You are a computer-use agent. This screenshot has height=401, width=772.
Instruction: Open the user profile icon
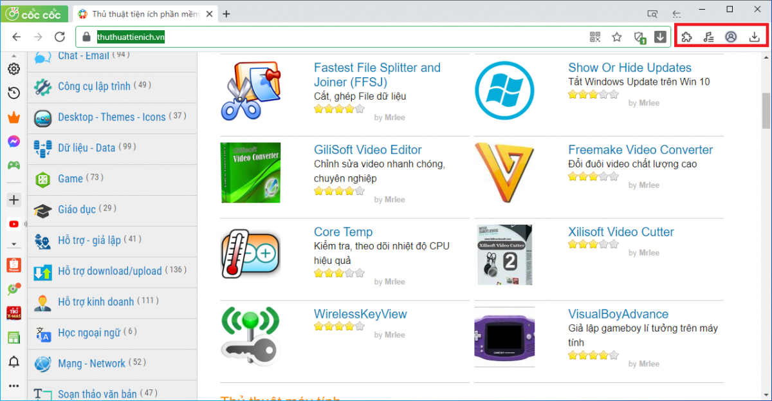pyautogui.click(x=731, y=37)
